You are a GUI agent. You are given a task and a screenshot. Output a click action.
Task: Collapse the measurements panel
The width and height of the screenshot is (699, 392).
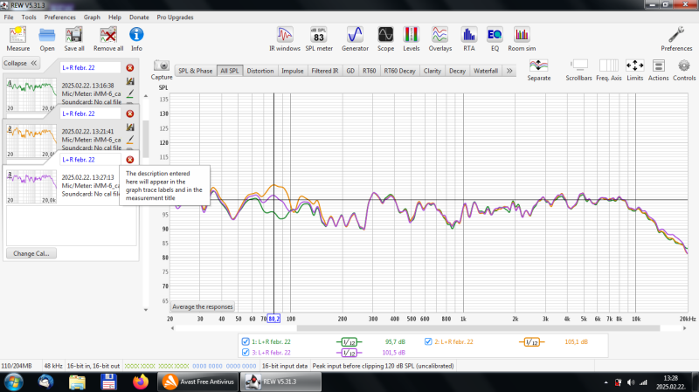coord(20,63)
